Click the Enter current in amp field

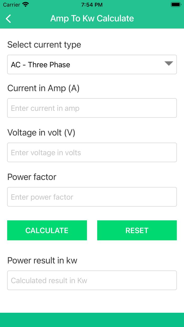tap(92, 108)
